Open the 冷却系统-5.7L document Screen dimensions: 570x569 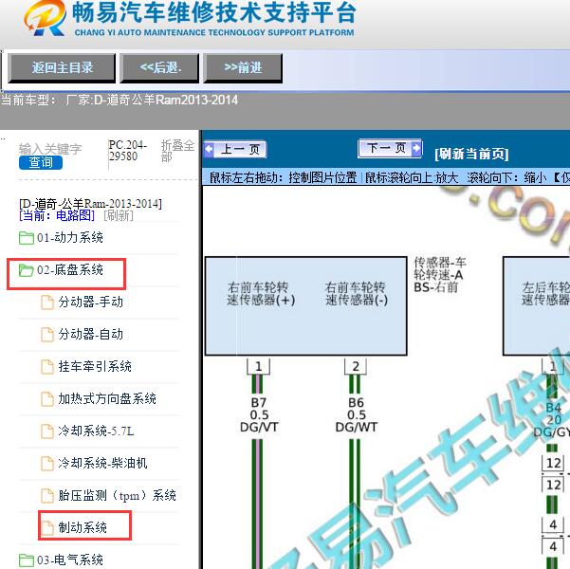(x=96, y=431)
